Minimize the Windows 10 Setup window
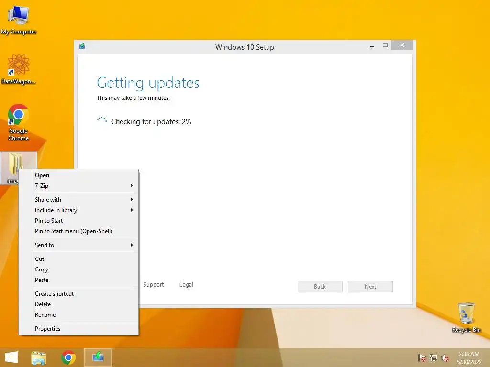The image size is (490, 367). click(372, 45)
